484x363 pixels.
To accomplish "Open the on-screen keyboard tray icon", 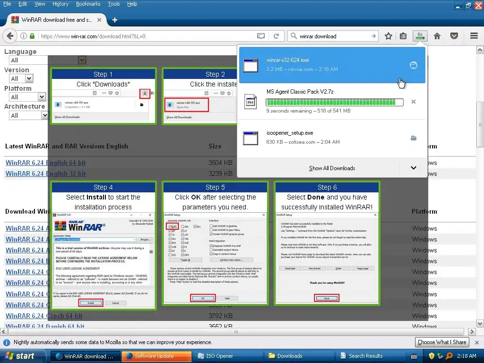I will (x=414, y=356).
